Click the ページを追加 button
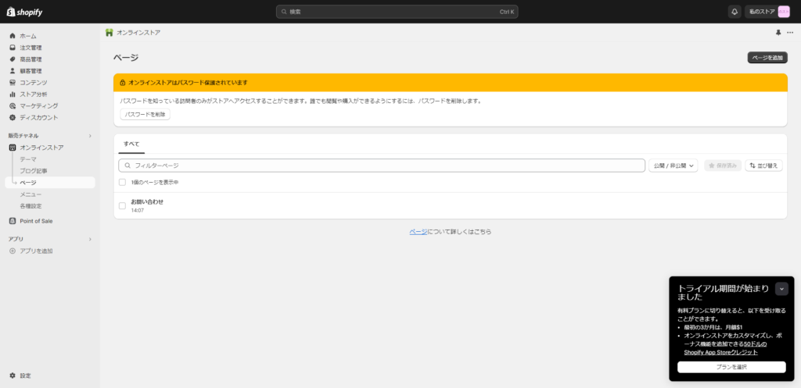Screen dimensions: 801x388 (x=767, y=58)
